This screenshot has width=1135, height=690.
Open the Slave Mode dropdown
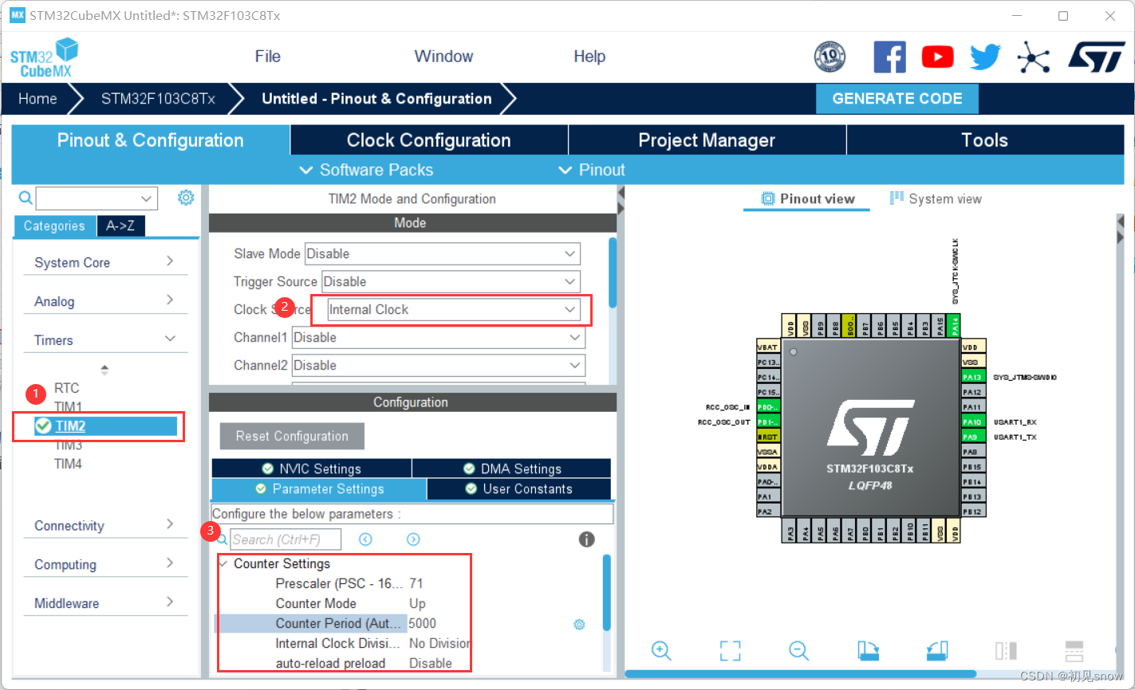coord(443,254)
